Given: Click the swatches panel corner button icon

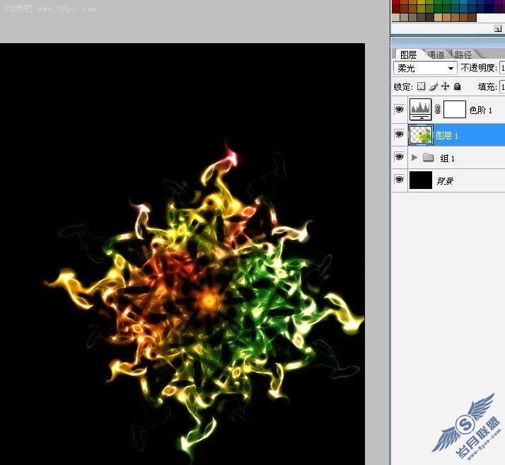Looking at the screenshot, I should [498, 29].
